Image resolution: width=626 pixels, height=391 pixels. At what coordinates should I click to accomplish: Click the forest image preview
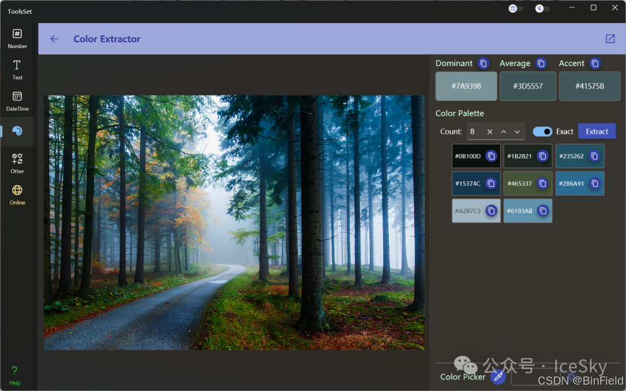click(x=234, y=222)
